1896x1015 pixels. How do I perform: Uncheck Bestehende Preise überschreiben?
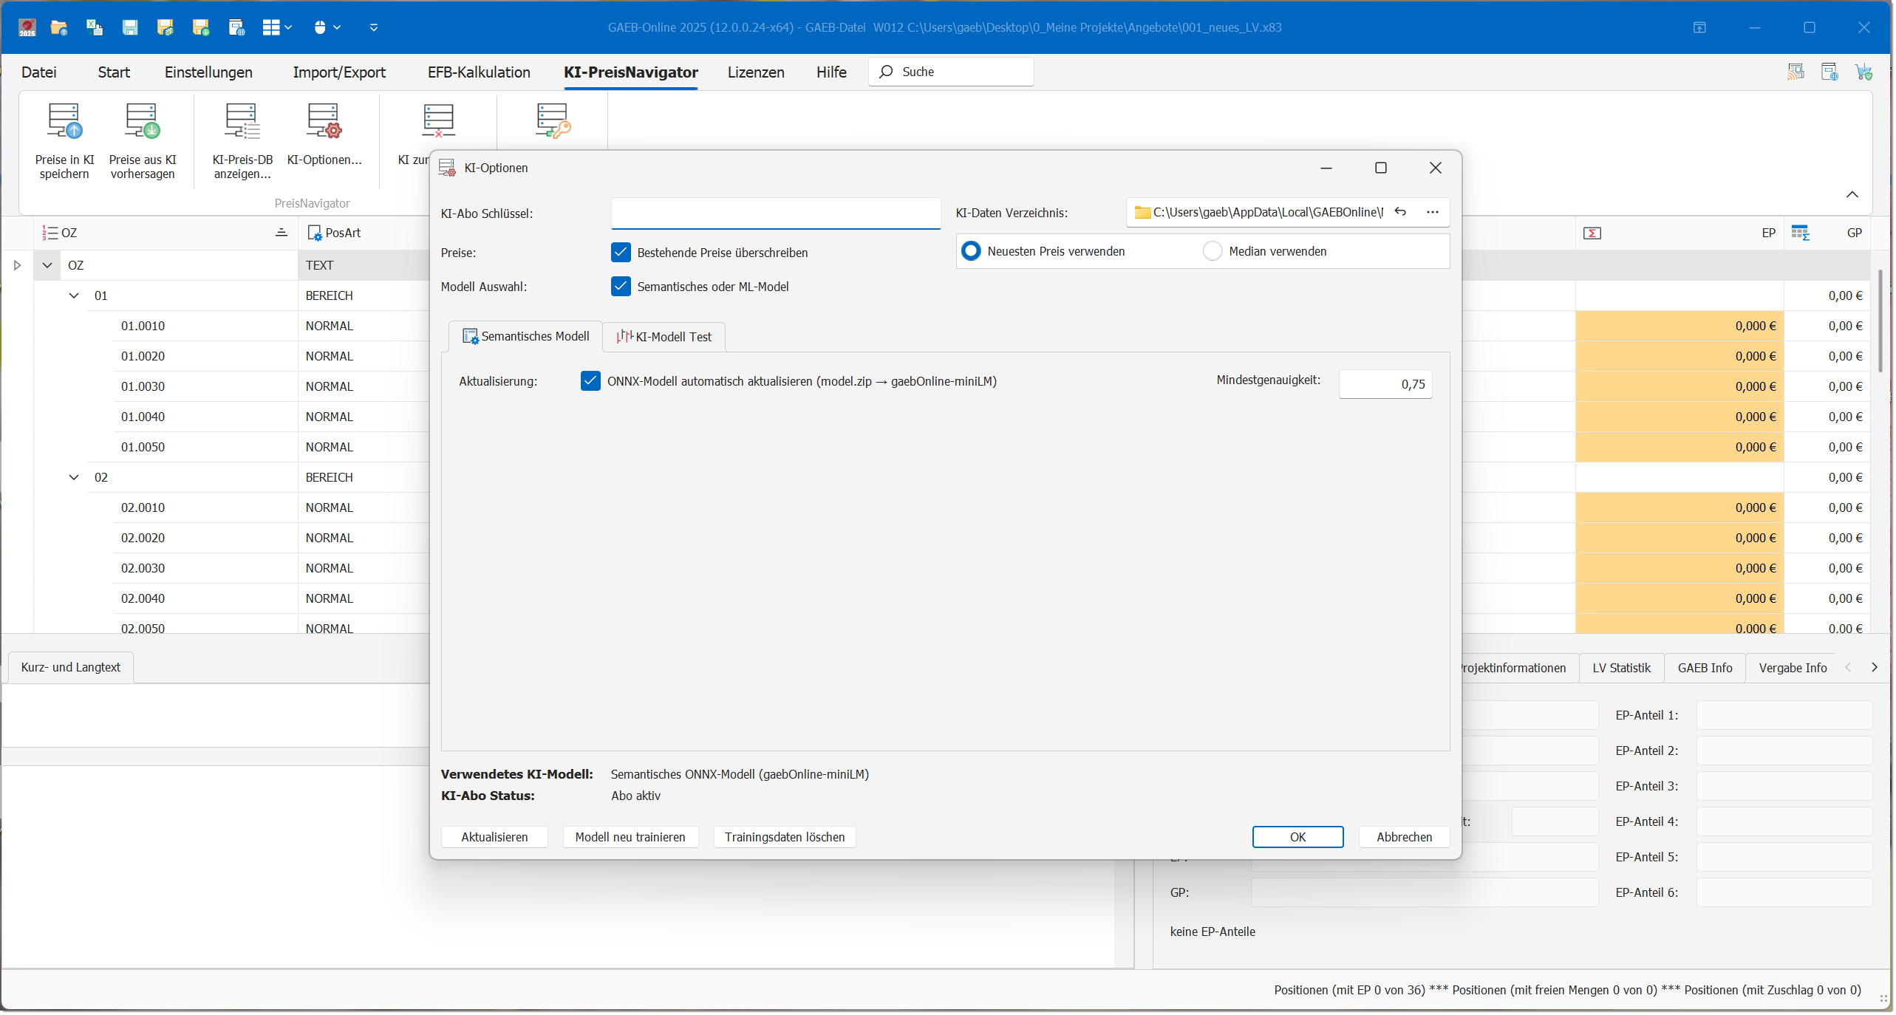[x=620, y=252]
